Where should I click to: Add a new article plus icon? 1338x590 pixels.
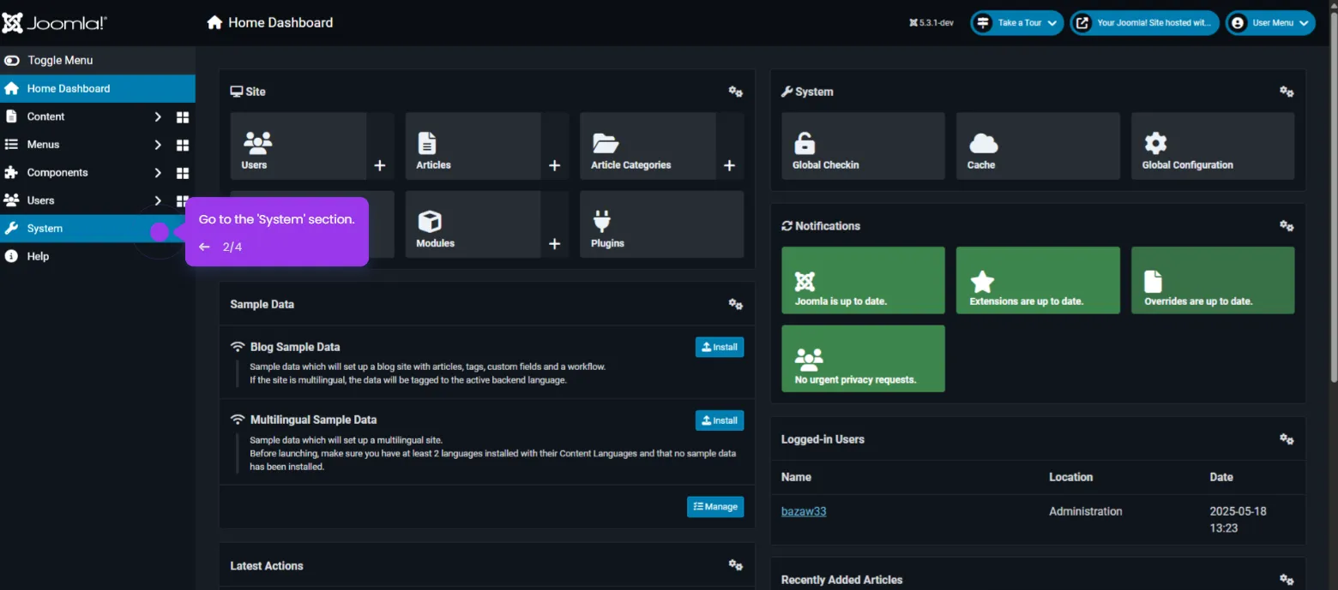[x=555, y=165]
